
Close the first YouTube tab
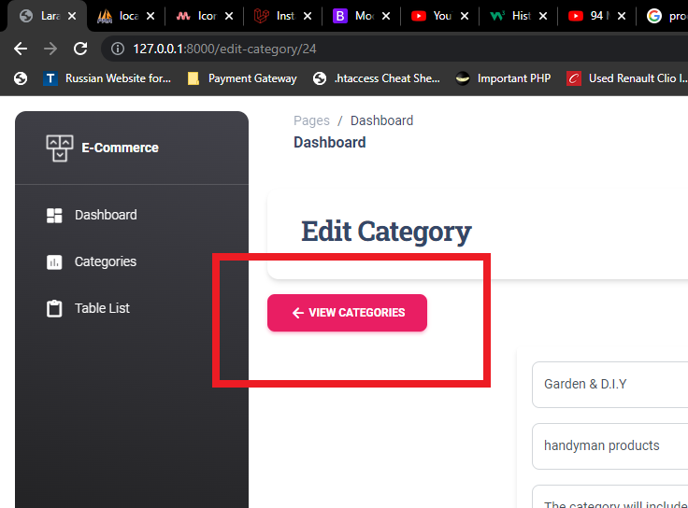pos(465,16)
